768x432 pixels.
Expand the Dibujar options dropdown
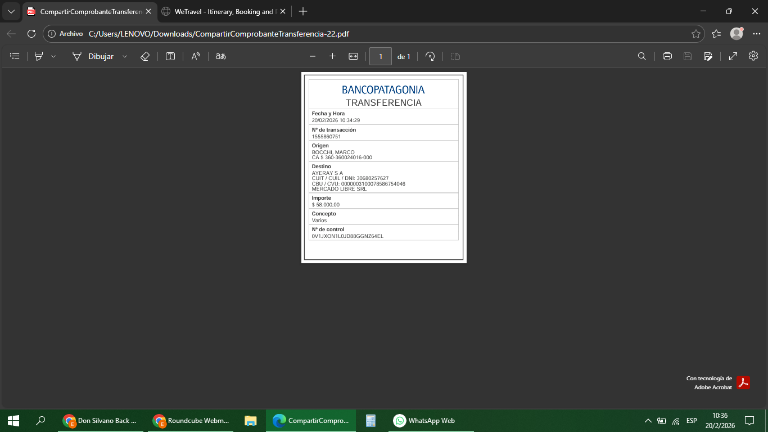pos(125,56)
